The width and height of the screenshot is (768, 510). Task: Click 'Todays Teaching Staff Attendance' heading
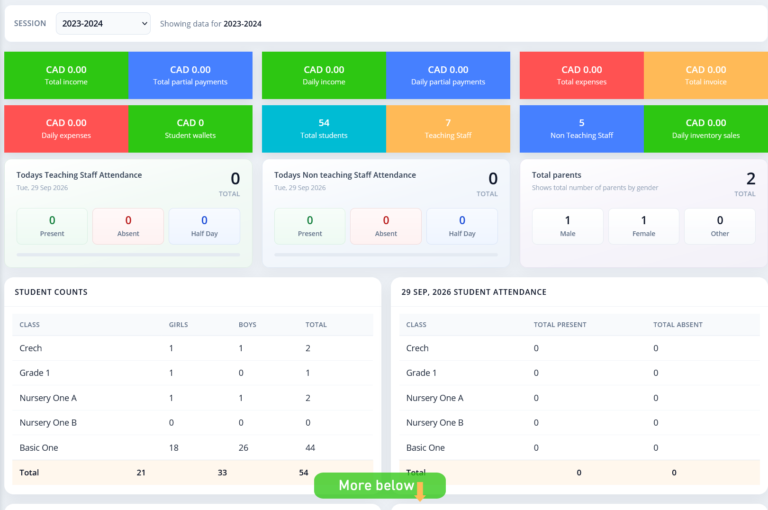tap(79, 175)
